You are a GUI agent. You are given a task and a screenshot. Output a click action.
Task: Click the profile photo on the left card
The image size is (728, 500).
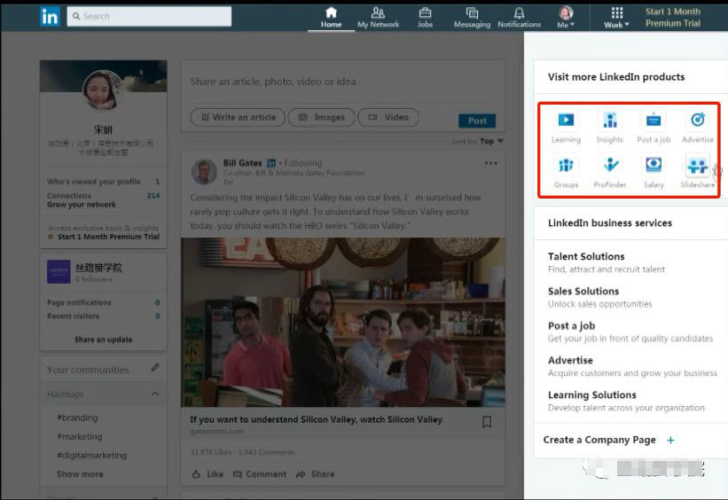tap(103, 90)
